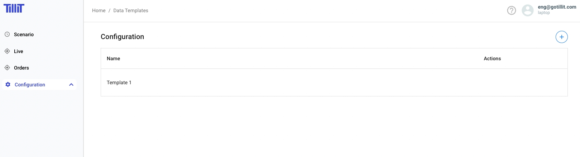Open the Template 1 row
This screenshot has width=580, height=157.
[x=119, y=82]
